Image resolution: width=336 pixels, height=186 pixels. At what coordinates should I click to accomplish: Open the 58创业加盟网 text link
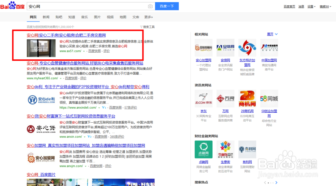(x=269, y=114)
